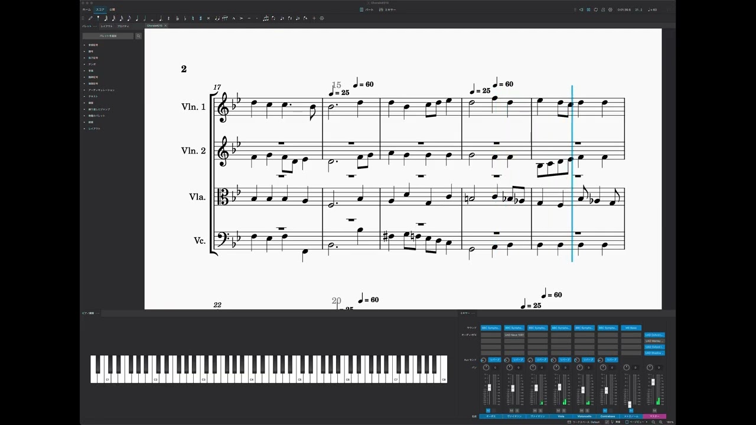Toggle mute on the マスター channel
Image resolution: width=756 pixels, height=425 pixels.
[x=654, y=410]
